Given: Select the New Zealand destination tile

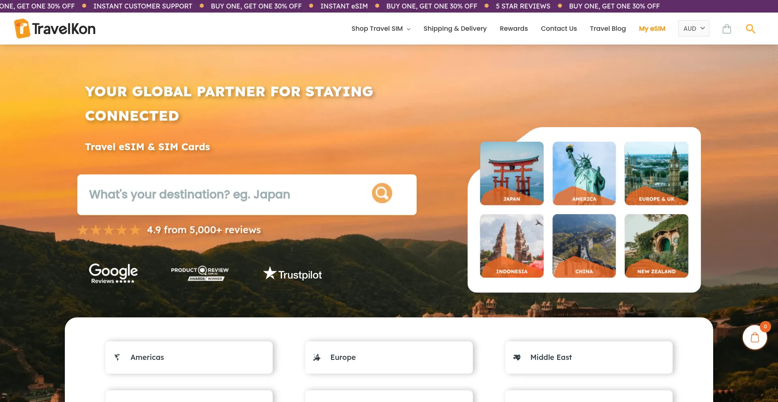Looking at the screenshot, I should point(656,246).
